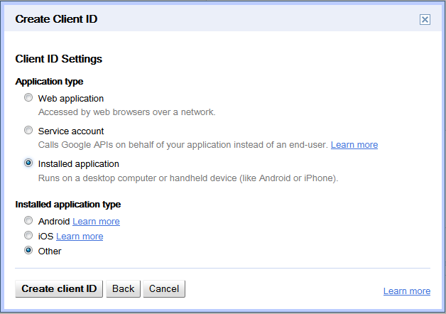Screen dimensions: 446x314
Task: Open the Android Learn more link
Action: [96, 221]
